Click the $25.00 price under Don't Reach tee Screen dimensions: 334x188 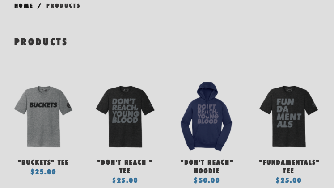125,180
